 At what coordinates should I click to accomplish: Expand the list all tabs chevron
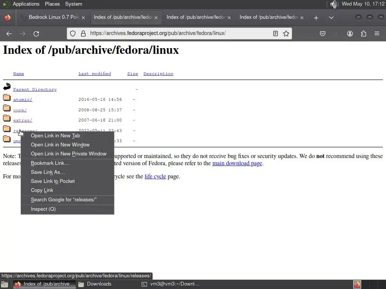331,18
